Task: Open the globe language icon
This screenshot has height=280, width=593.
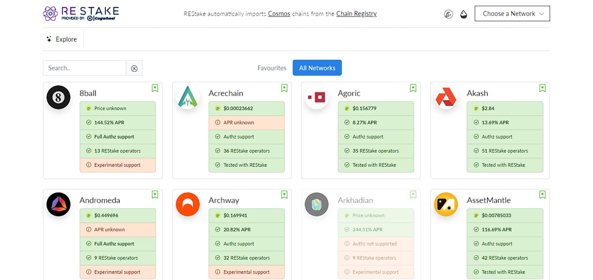Action: coord(448,14)
